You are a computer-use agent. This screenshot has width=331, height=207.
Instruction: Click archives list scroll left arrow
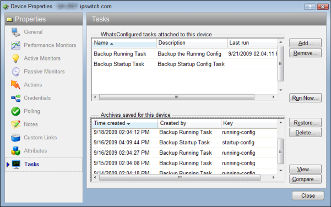point(95,177)
